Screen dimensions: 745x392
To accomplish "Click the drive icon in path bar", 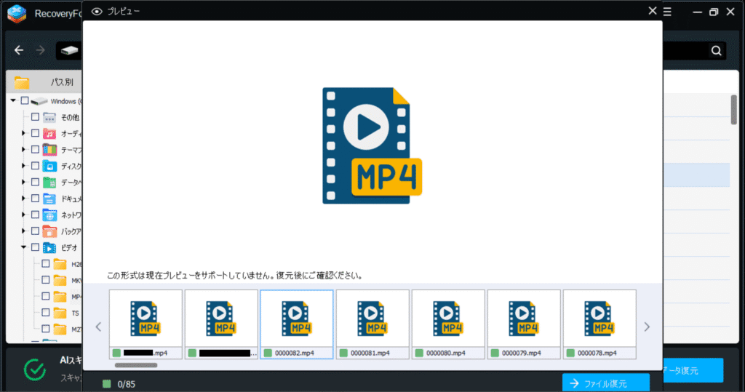I will [69, 50].
